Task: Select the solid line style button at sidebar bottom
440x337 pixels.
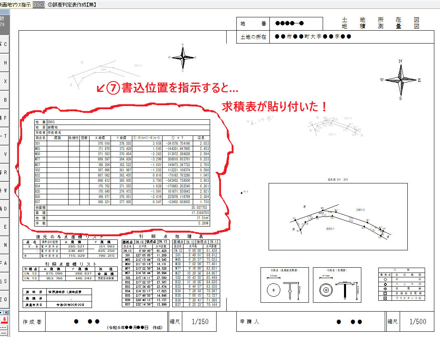Action: [4, 333]
